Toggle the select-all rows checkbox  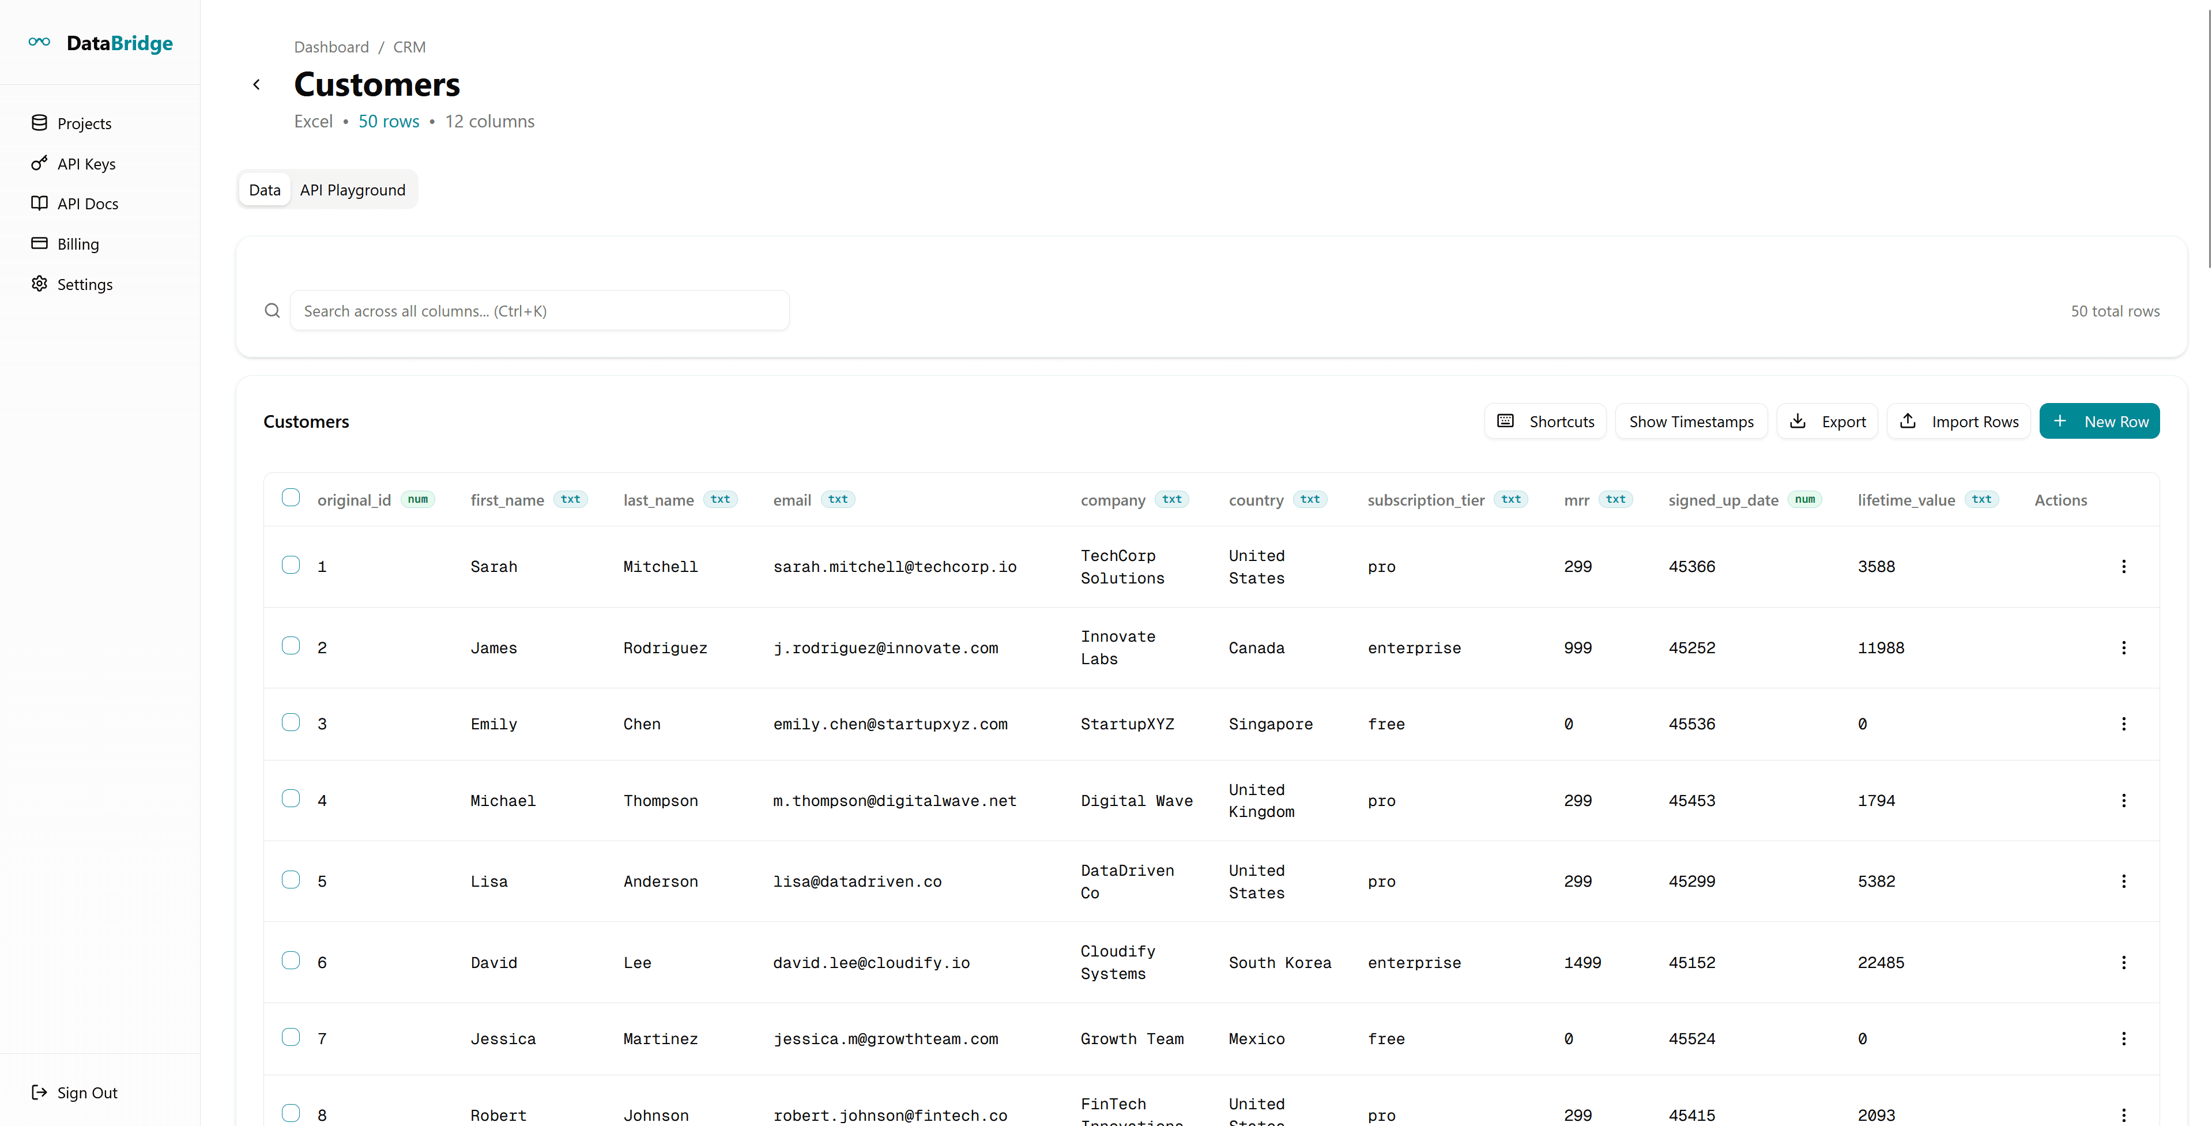291,498
